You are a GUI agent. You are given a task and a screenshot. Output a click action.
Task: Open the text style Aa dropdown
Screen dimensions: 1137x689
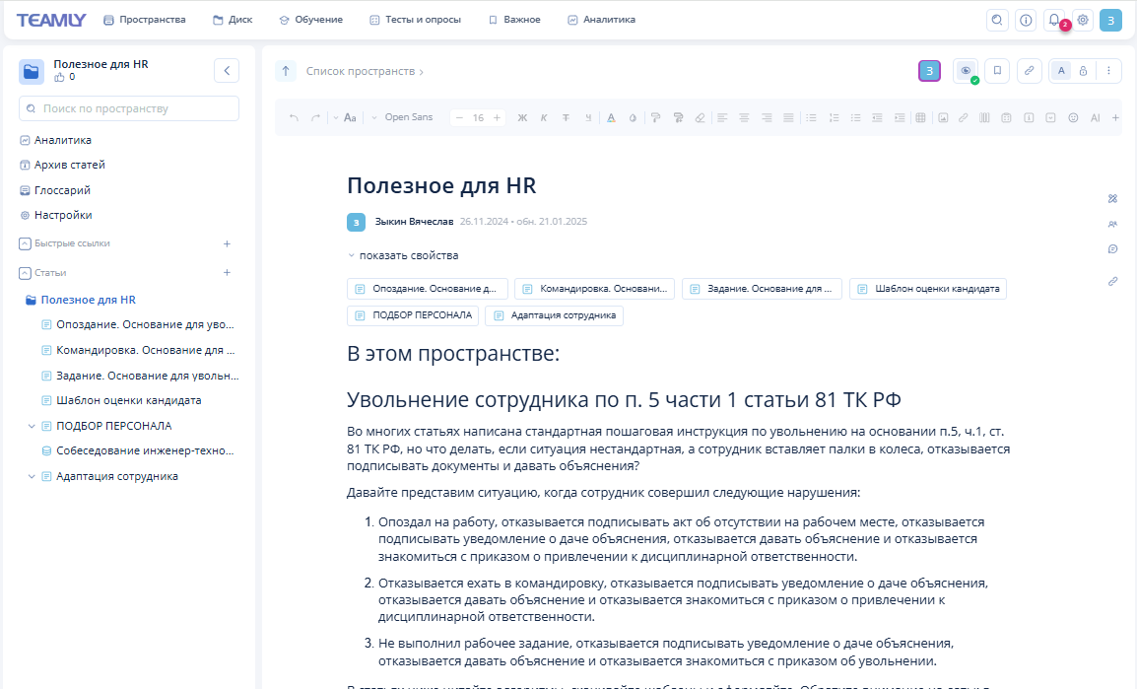click(x=345, y=117)
